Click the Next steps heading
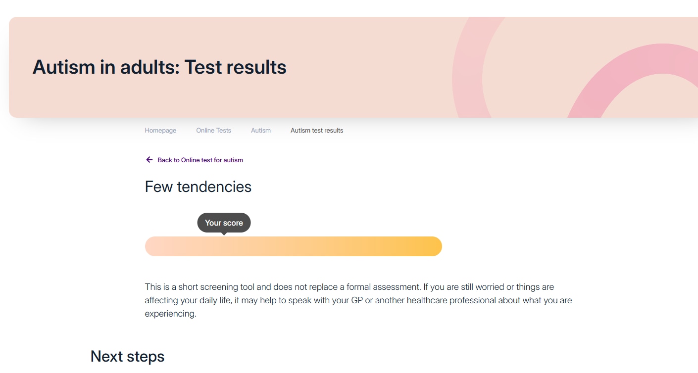This screenshot has width=698, height=373. (127, 356)
